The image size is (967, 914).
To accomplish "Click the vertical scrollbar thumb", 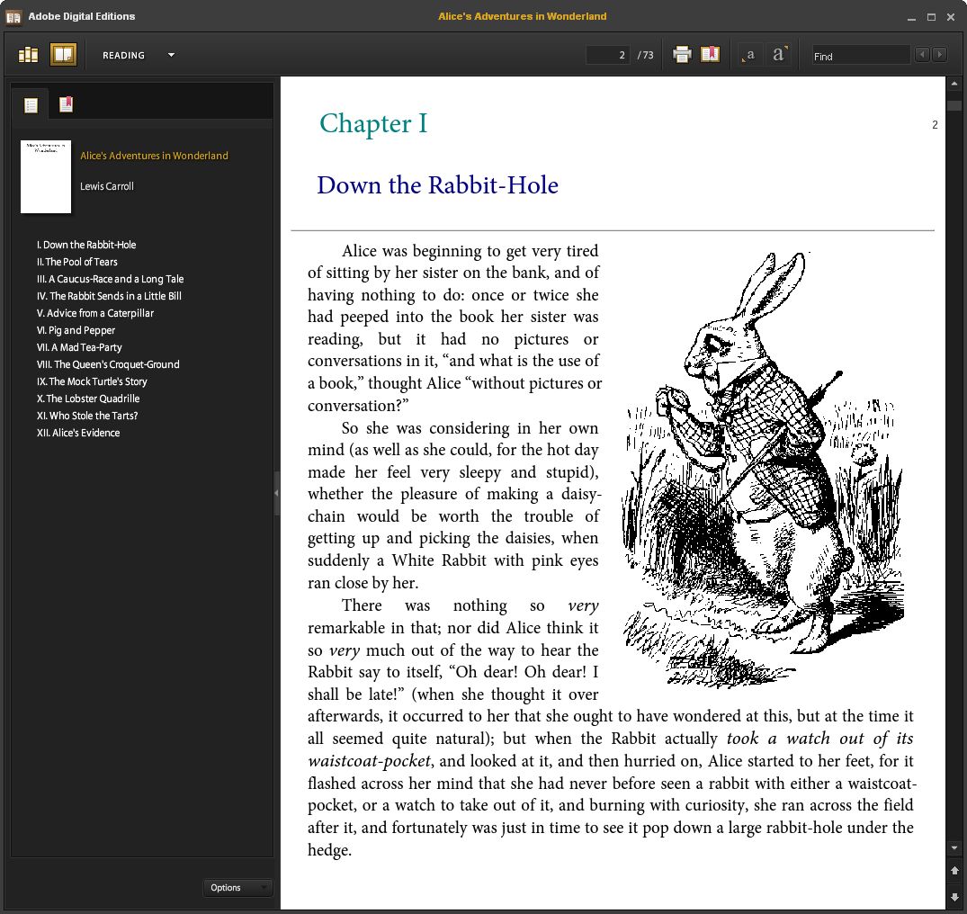I will click(954, 105).
